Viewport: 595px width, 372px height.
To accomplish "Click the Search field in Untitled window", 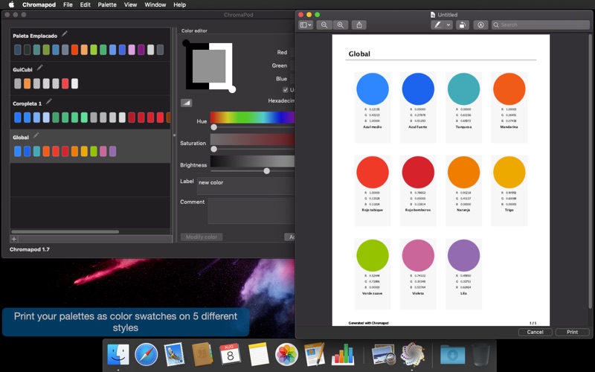I will point(541,25).
